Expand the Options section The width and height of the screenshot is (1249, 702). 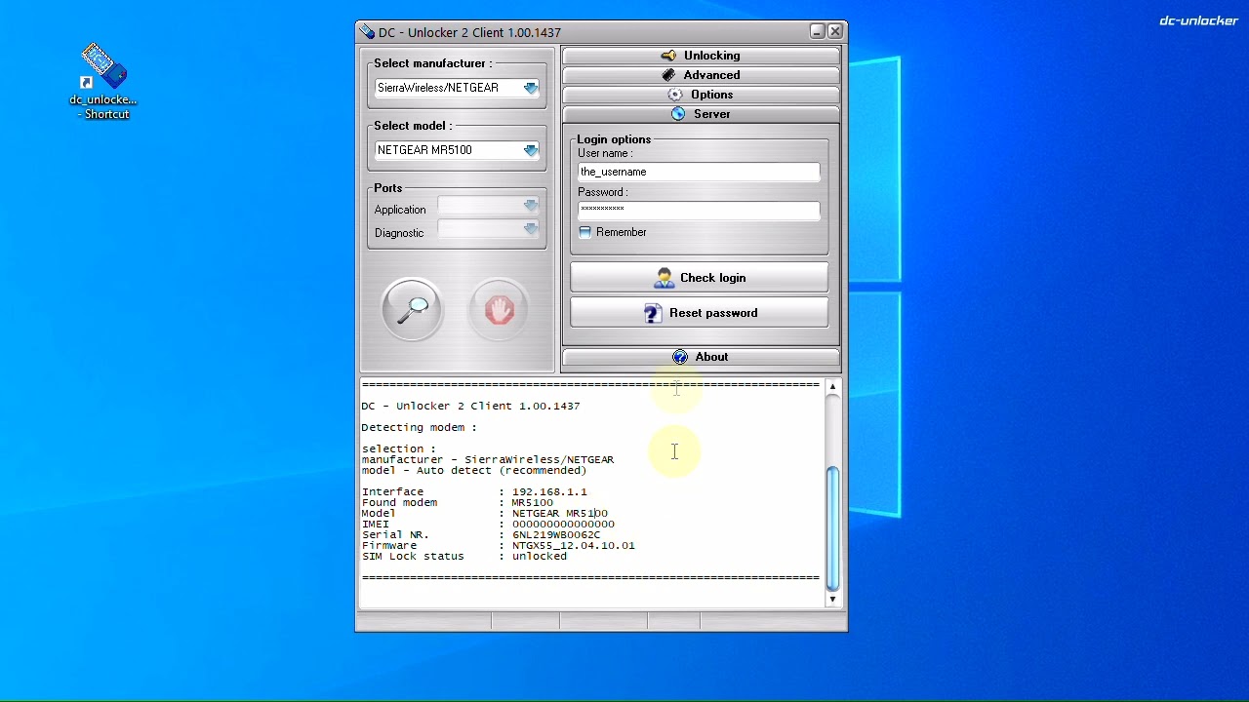tap(701, 95)
